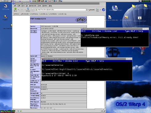The image size is (151, 113).
Task: Open the View menu in SeaMonkey
Action: [x=23, y=6]
